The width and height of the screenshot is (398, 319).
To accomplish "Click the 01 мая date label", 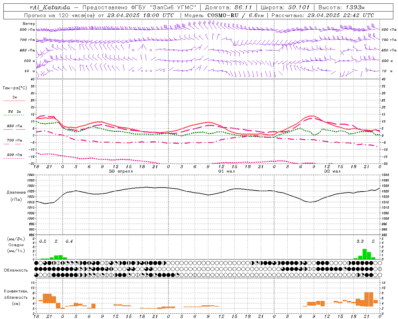I will click(227, 171).
